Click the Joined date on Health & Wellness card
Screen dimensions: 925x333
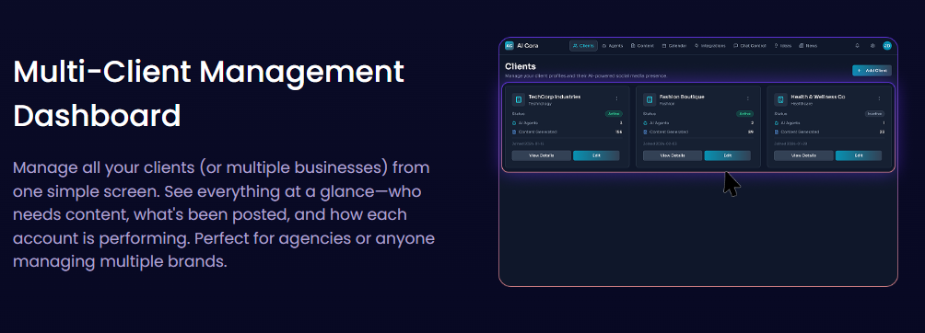tap(790, 144)
